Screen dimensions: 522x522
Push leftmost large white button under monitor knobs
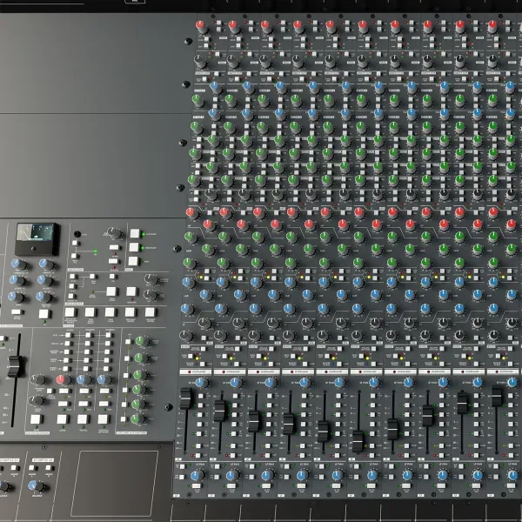36,419
